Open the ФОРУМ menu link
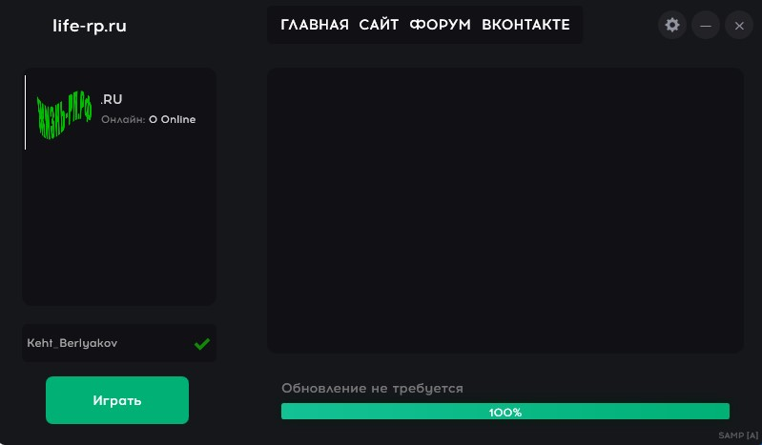The image size is (762, 445). [x=440, y=25]
